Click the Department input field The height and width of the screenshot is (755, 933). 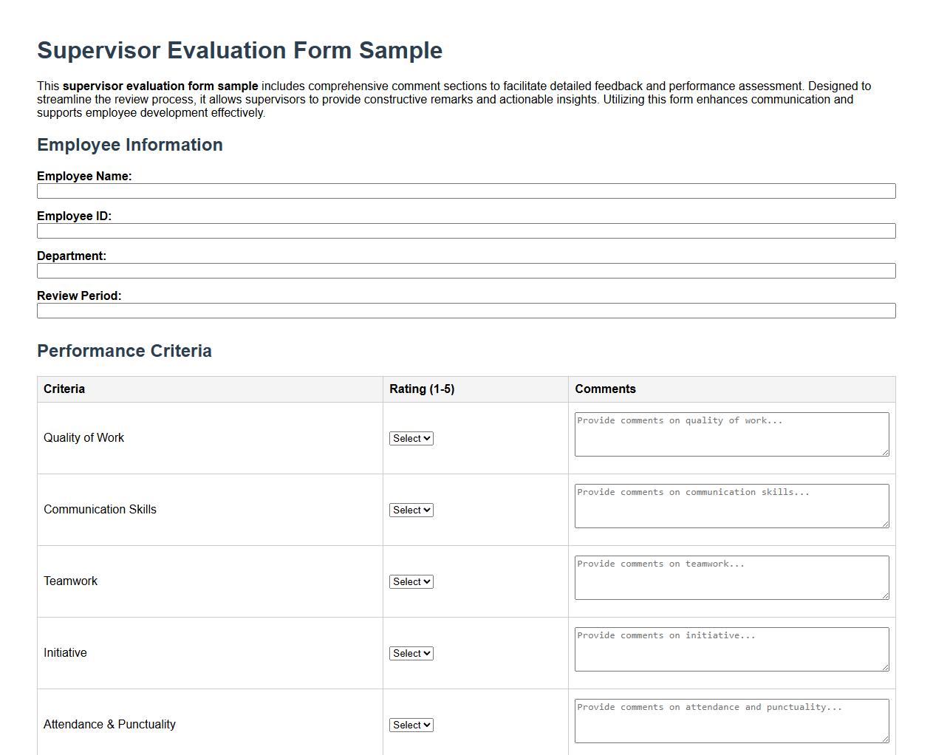tap(465, 270)
